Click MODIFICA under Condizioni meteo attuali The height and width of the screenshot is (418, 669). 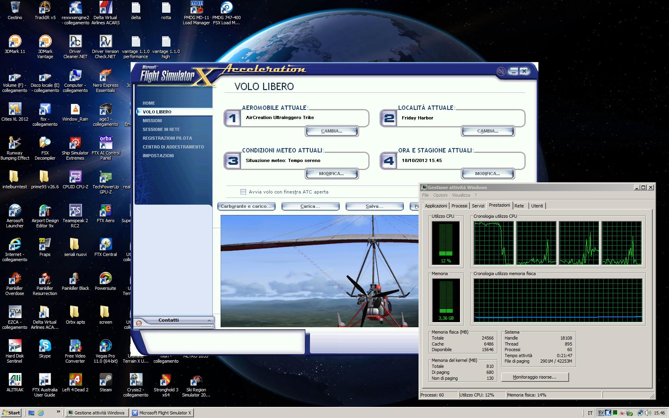pos(332,174)
